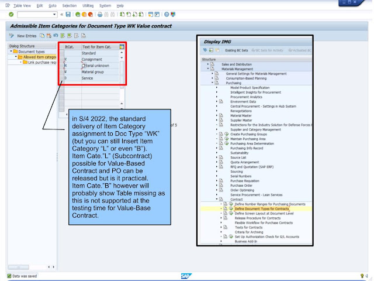The image size is (374, 281).
Task: Click Dialog Structure horizontal scrollbar thumb
Action: 19,267
